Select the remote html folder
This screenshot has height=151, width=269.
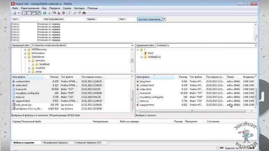click(150, 53)
